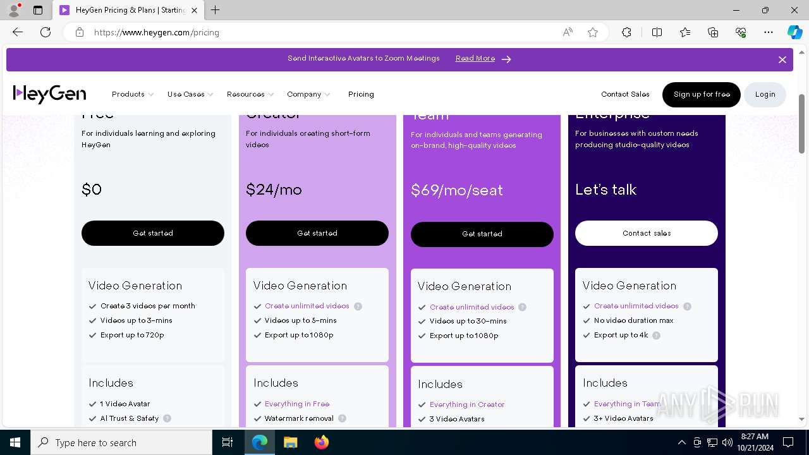Open tab actions menu
This screenshot has height=455, width=809.
(38, 10)
